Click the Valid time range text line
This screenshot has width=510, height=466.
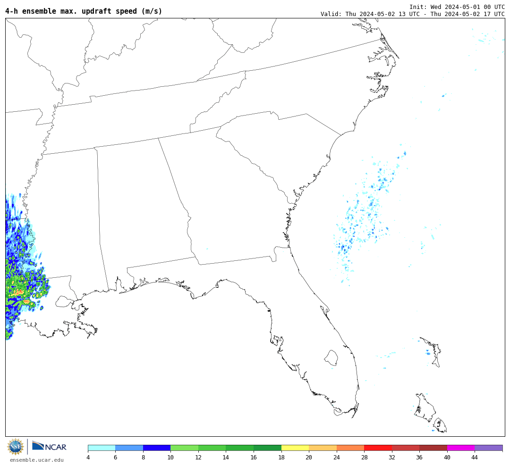click(413, 14)
